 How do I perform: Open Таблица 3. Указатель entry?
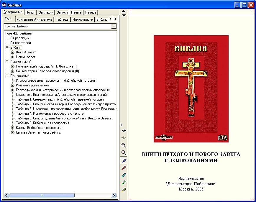[x=66, y=109]
